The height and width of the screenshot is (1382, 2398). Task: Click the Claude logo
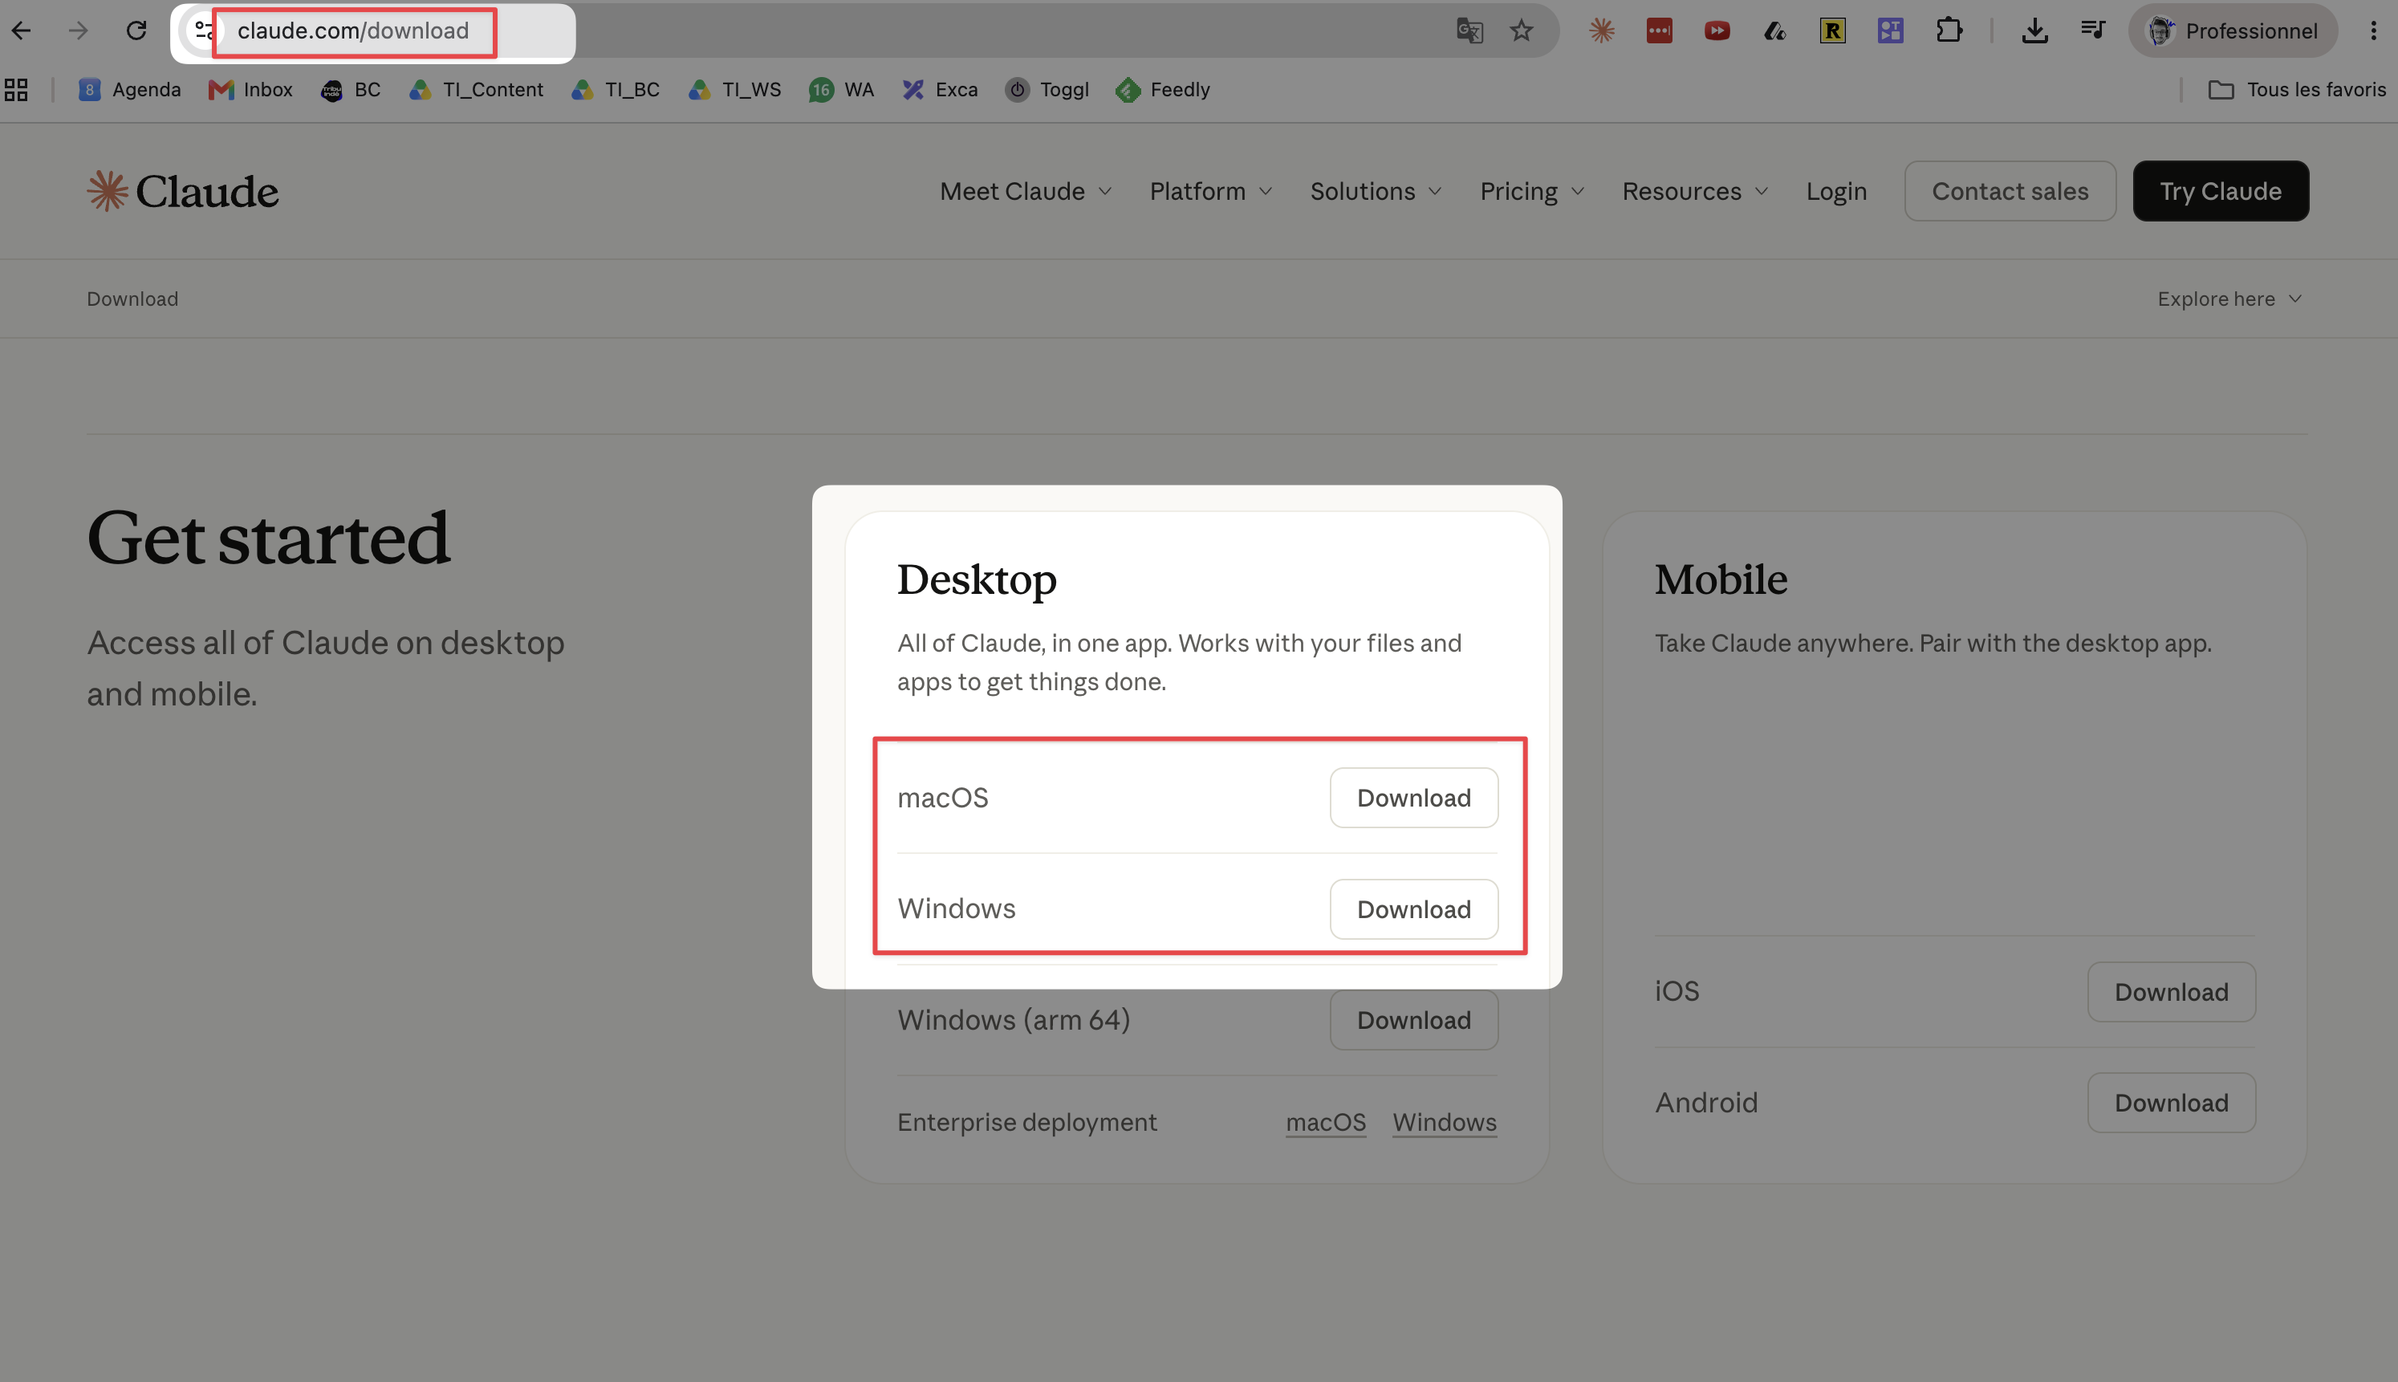[x=183, y=191]
